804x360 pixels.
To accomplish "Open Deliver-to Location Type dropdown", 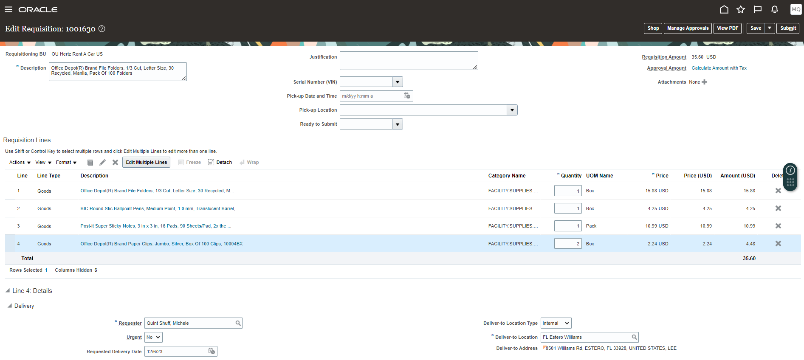I will [556, 323].
